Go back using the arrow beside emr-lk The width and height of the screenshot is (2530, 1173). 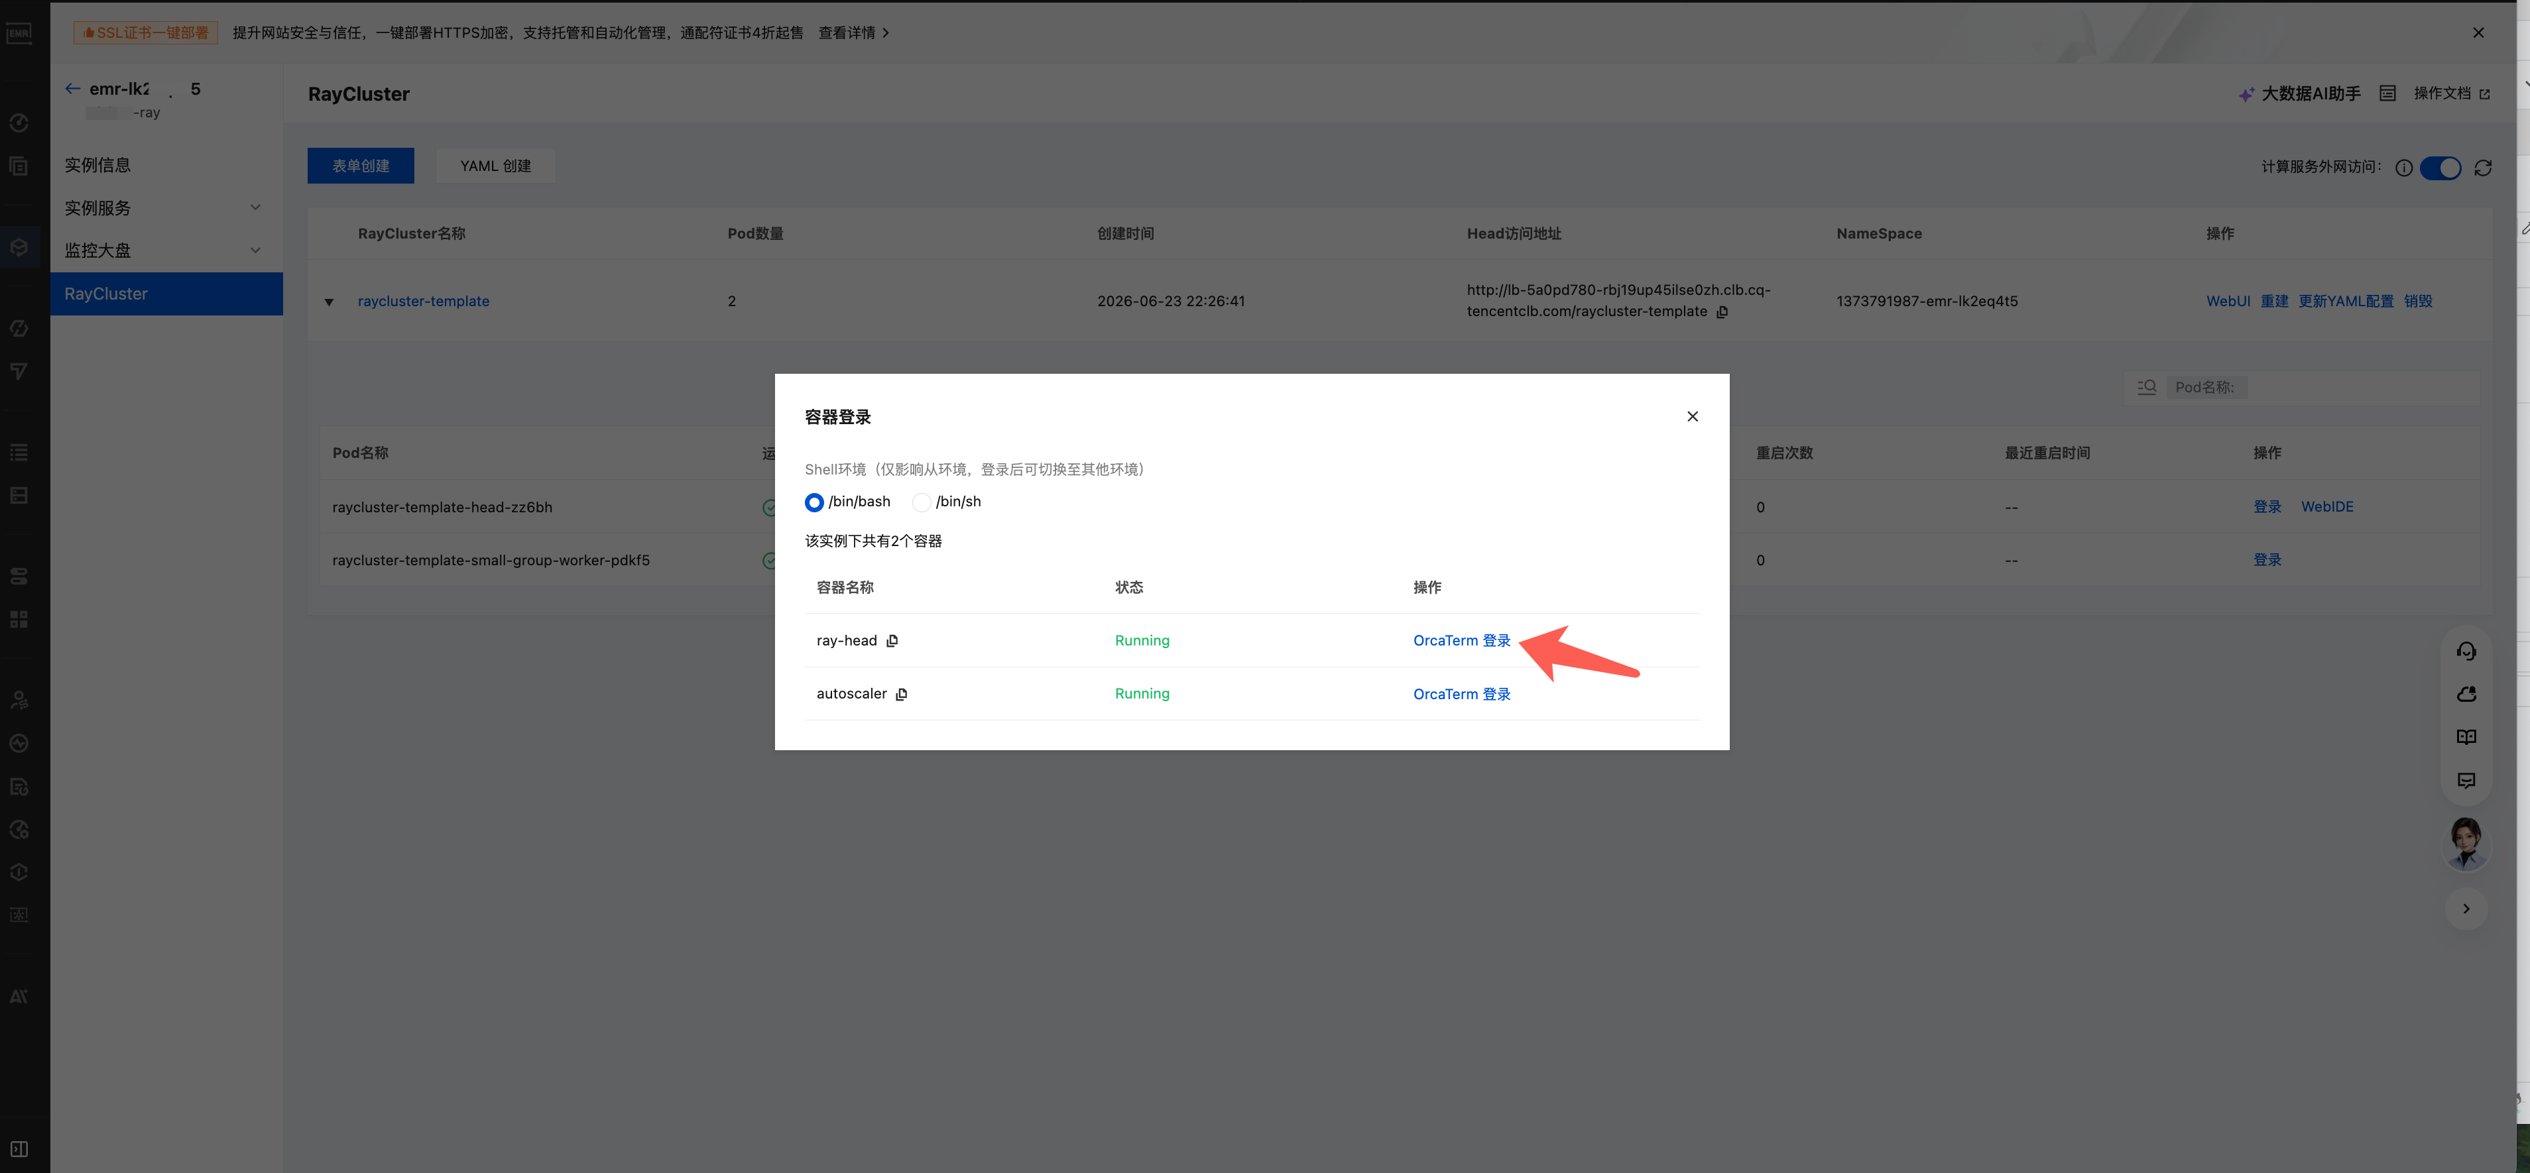point(73,88)
